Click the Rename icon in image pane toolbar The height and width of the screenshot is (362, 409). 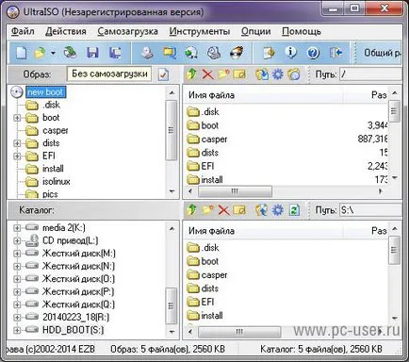click(x=239, y=74)
